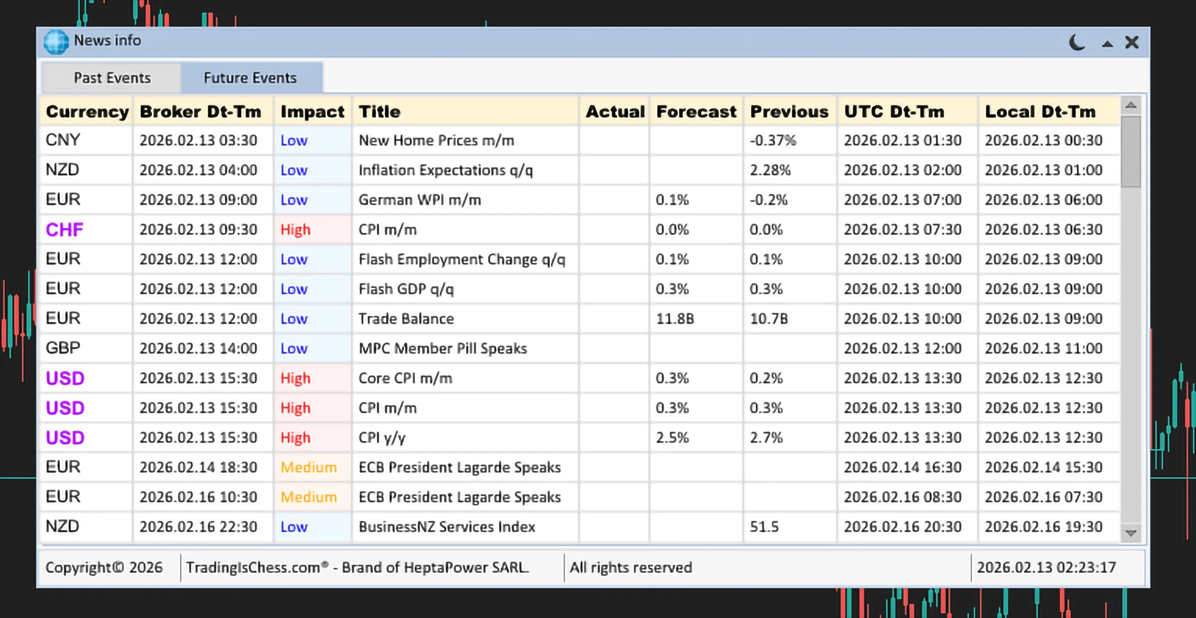This screenshot has height=618, width=1196.
Task: Toggle dark mode with moon icon
Action: point(1077,43)
